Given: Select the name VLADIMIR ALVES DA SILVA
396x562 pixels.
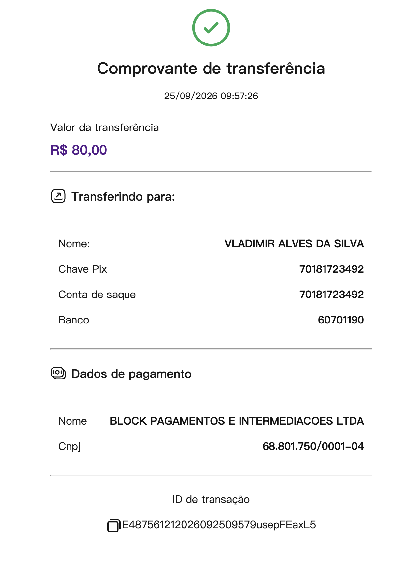Looking at the screenshot, I should tap(294, 244).
